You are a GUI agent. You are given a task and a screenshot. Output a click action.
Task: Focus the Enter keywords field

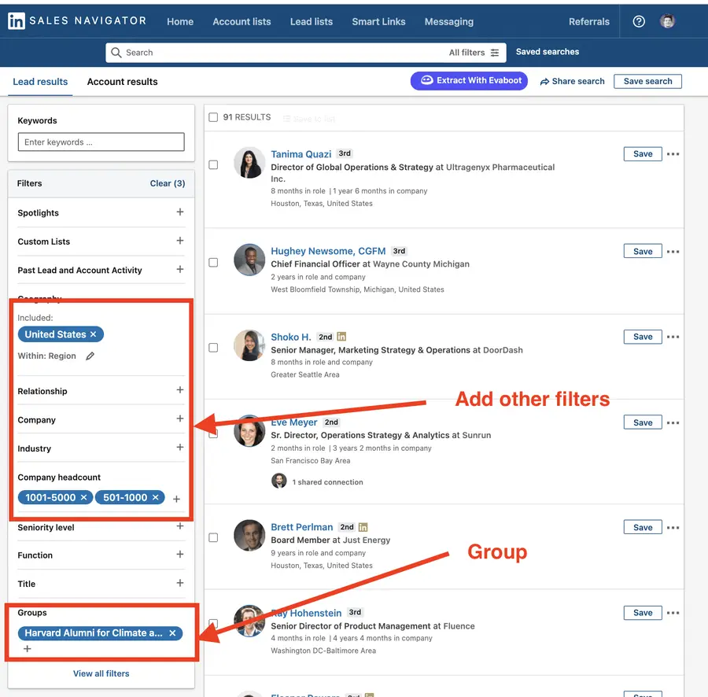pos(101,142)
